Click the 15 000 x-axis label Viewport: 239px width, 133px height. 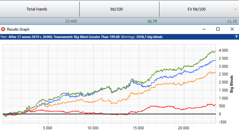138,128
